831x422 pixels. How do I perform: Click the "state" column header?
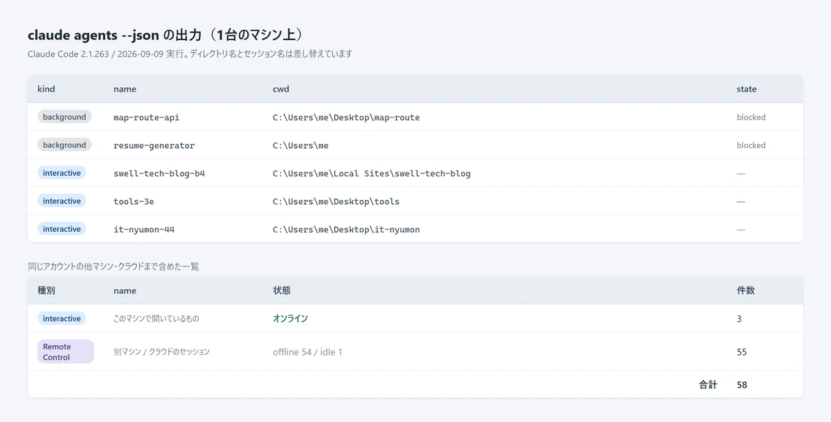pyautogui.click(x=747, y=89)
